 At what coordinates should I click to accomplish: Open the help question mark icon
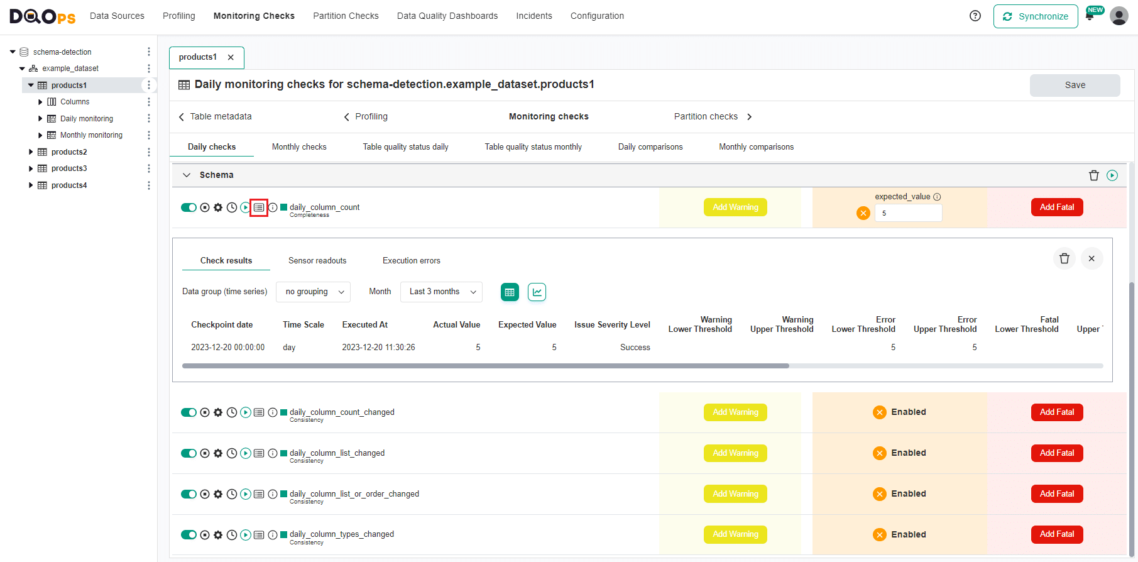975,16
